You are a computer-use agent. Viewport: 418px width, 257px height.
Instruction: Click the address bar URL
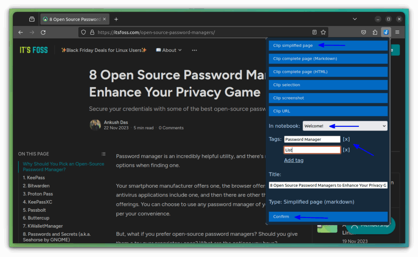click(x=156, y=32)
